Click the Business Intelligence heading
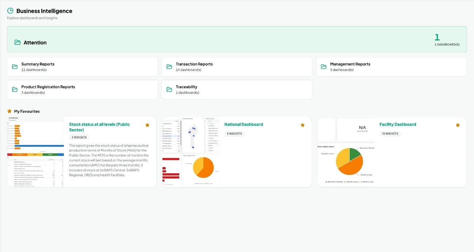Image resolution: width=474 pixels, height=252 pixels. click(44, 11)
